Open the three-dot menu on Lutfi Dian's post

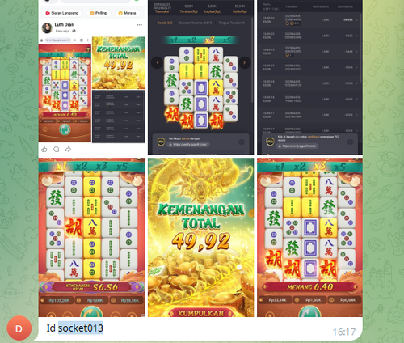(139, 25)
